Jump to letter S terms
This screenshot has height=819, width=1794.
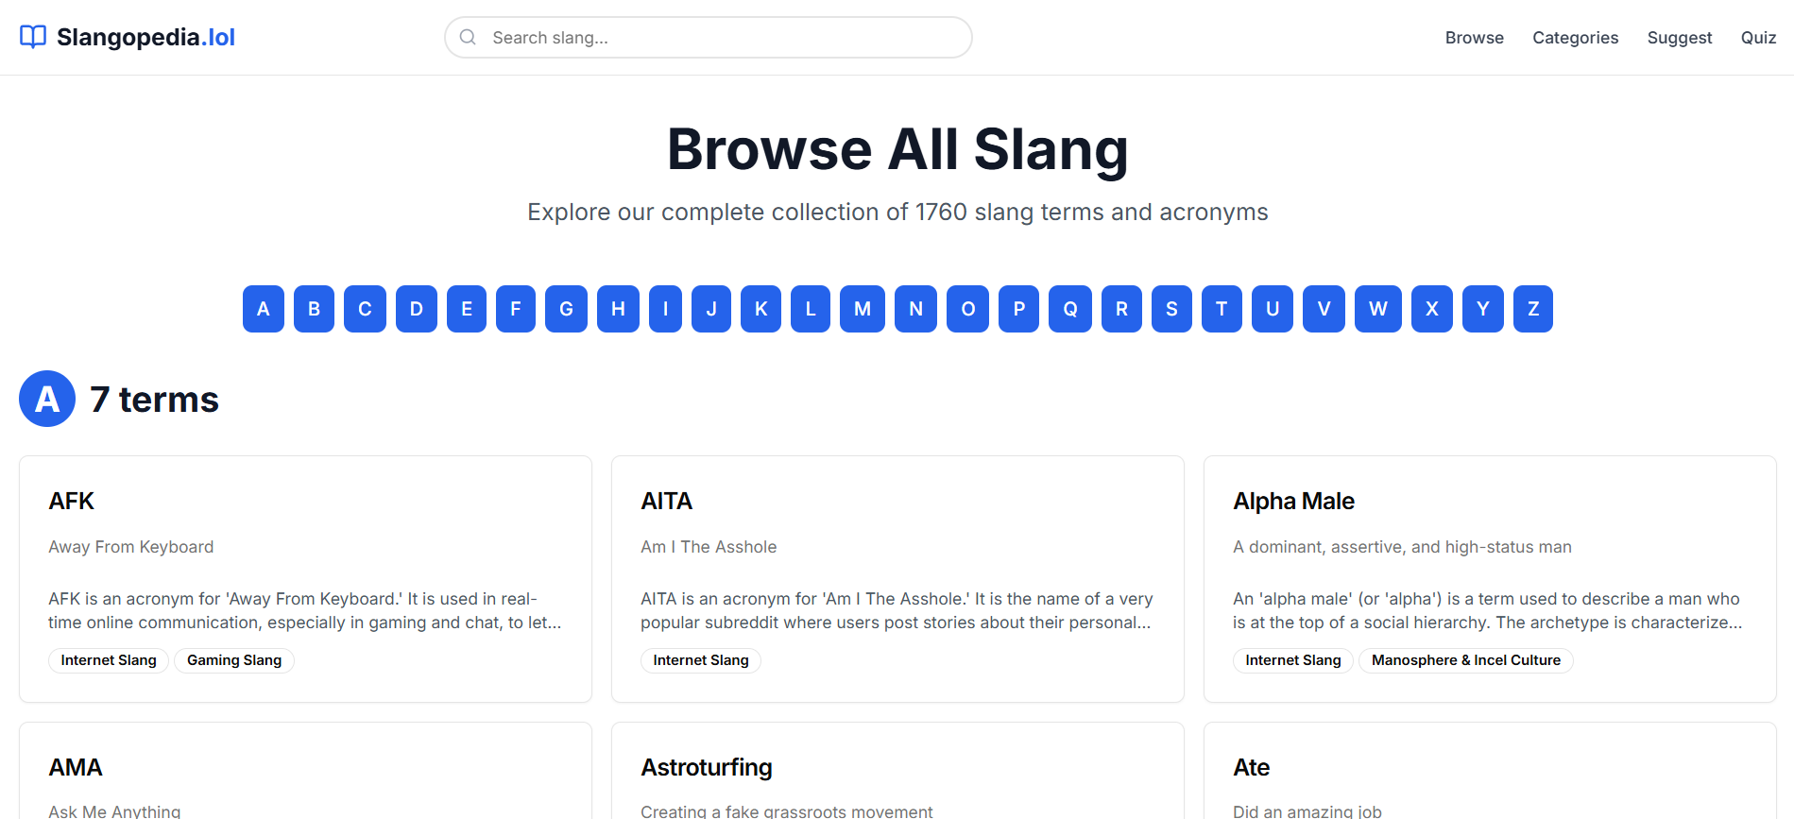point(1171,309)
